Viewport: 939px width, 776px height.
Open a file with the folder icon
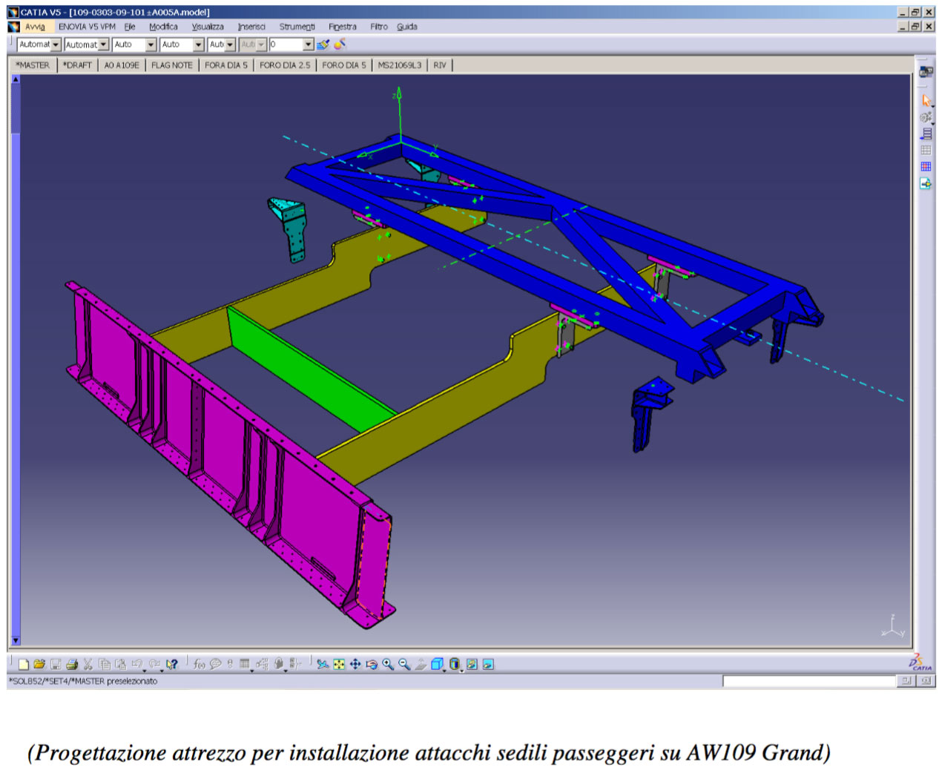(x=39, y=664)
